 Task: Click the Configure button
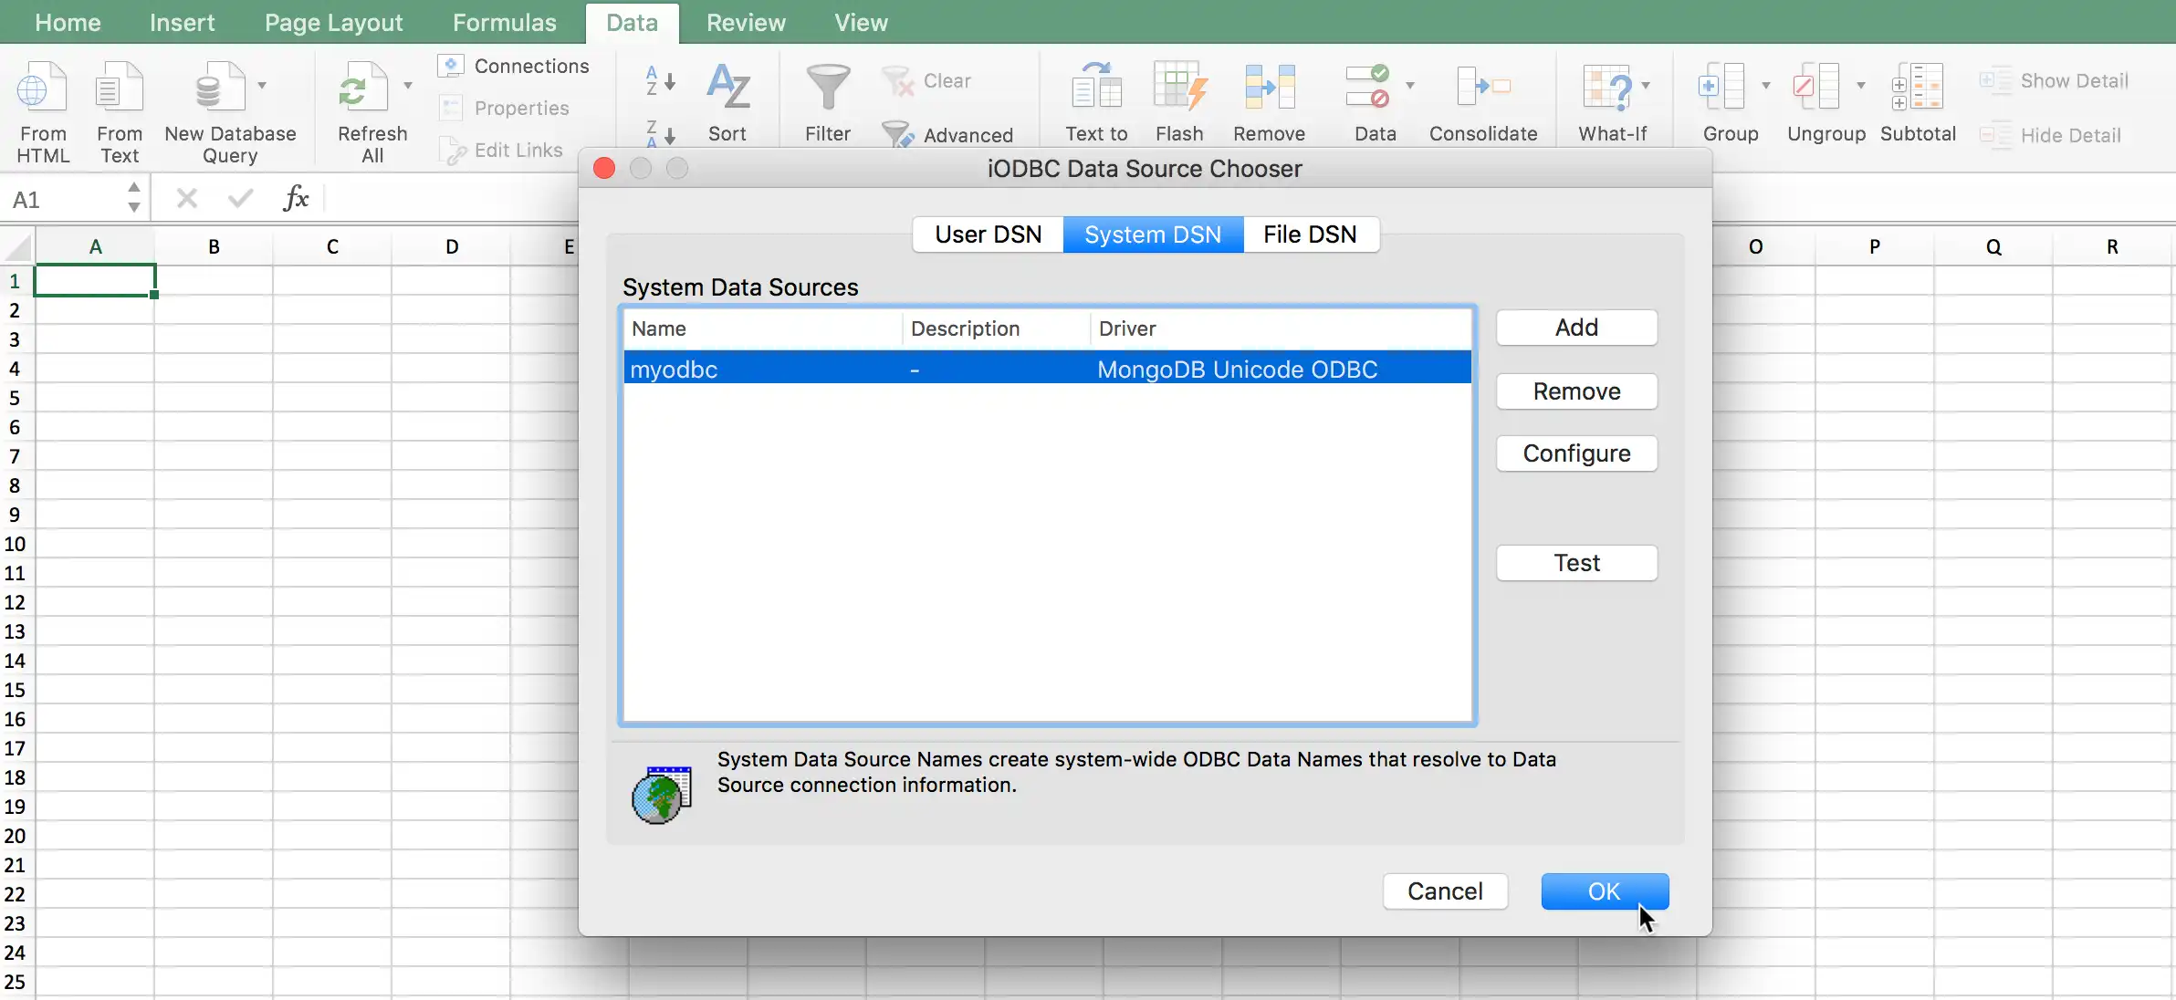(x=1576, y=453)
